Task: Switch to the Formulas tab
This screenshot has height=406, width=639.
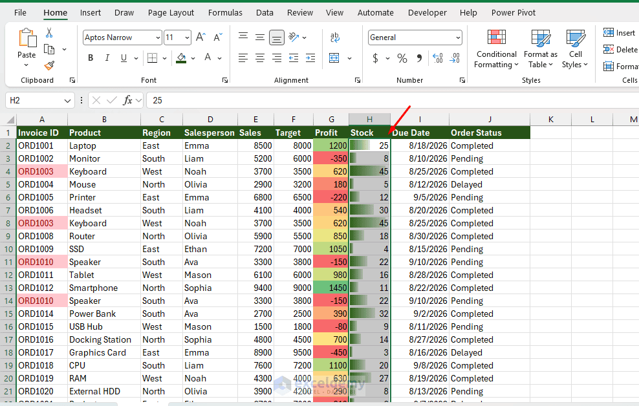Action: [x=225, y=13]
